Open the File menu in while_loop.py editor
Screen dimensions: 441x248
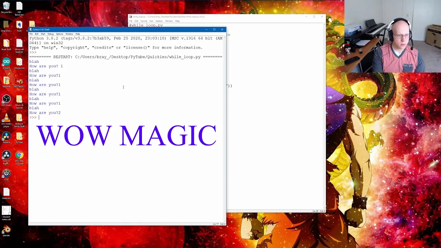(x=131, y=21)
